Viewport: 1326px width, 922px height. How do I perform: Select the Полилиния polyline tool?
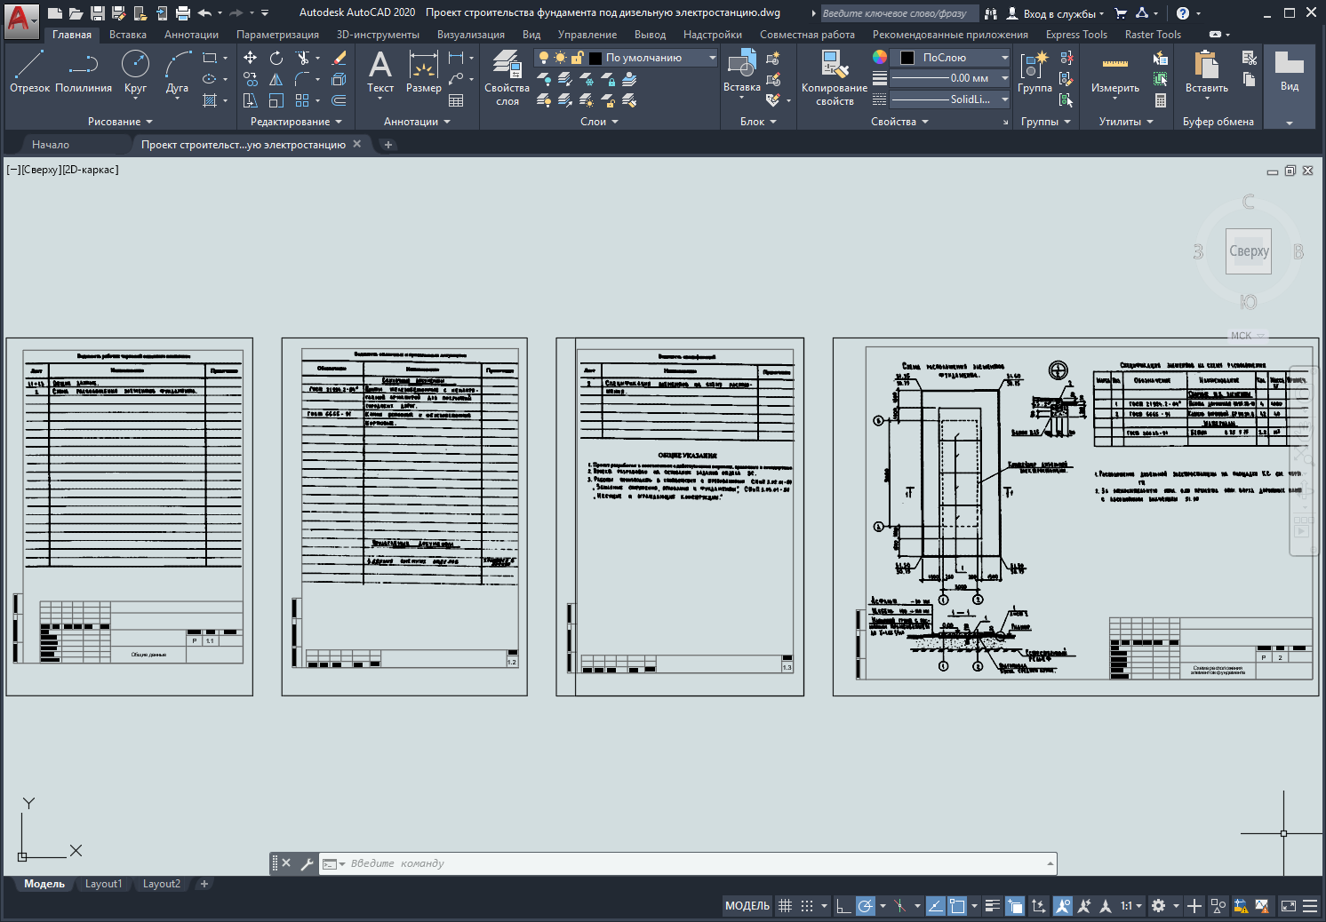pyautogui.click(x=84, y=71)
